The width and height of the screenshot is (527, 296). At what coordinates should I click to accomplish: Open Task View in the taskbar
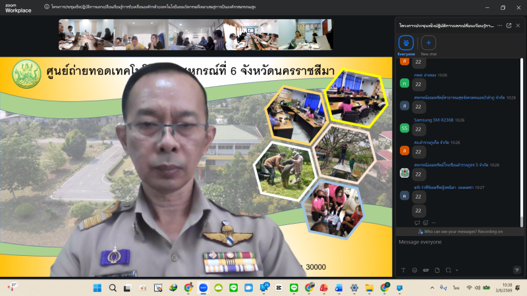tap(127, 288)
